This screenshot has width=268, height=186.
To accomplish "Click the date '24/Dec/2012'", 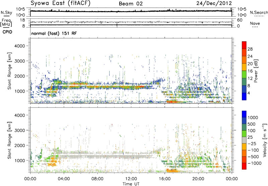I will point(214,3).
